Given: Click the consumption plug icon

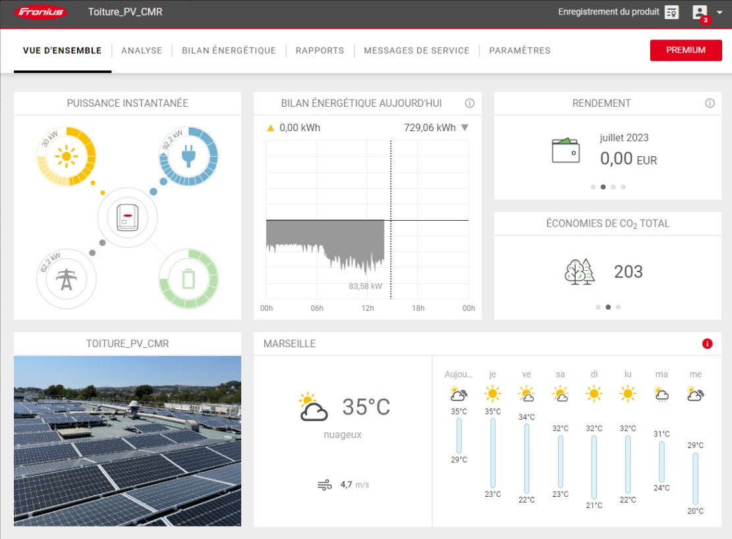Looking at the screenshot, I should (188, 156).
